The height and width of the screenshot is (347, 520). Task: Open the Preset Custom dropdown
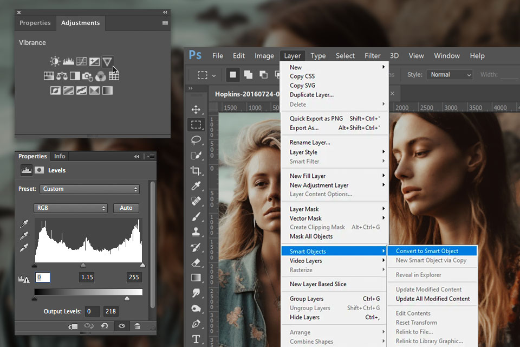pos(89,189)
